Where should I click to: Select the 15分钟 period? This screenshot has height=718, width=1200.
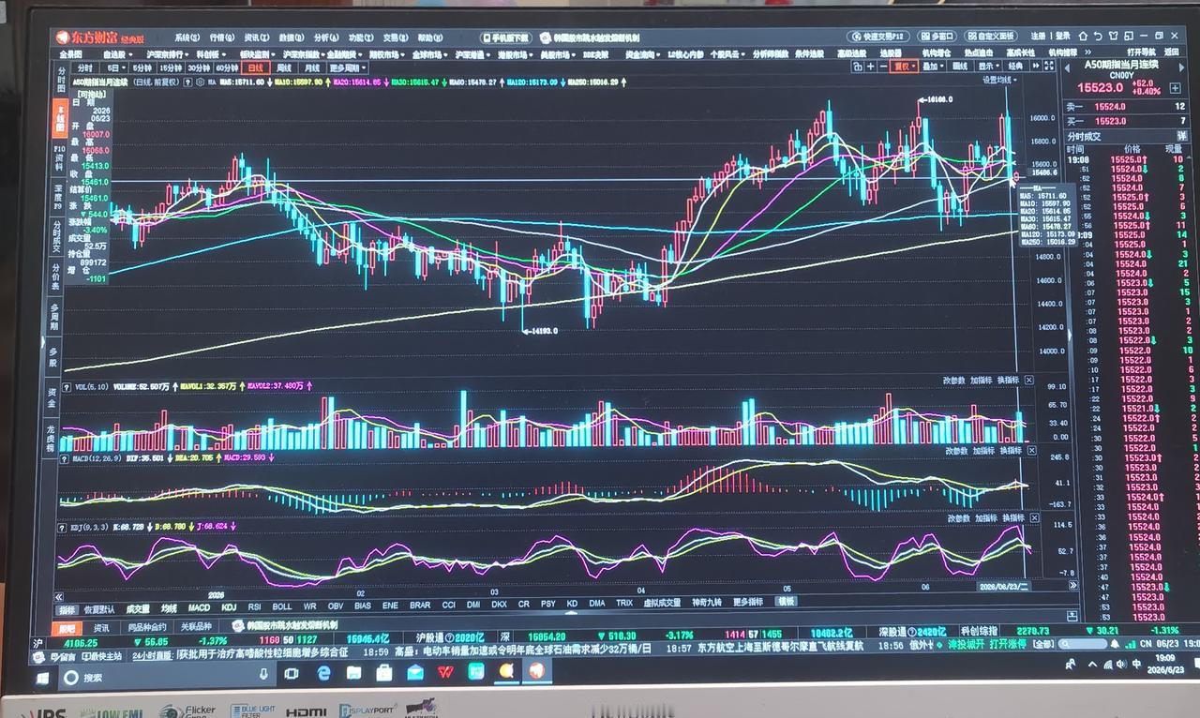169,67
